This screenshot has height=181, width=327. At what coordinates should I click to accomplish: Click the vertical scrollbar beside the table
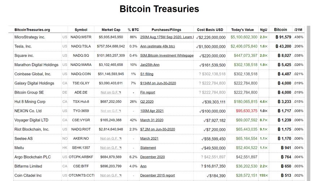coord(309,103)
